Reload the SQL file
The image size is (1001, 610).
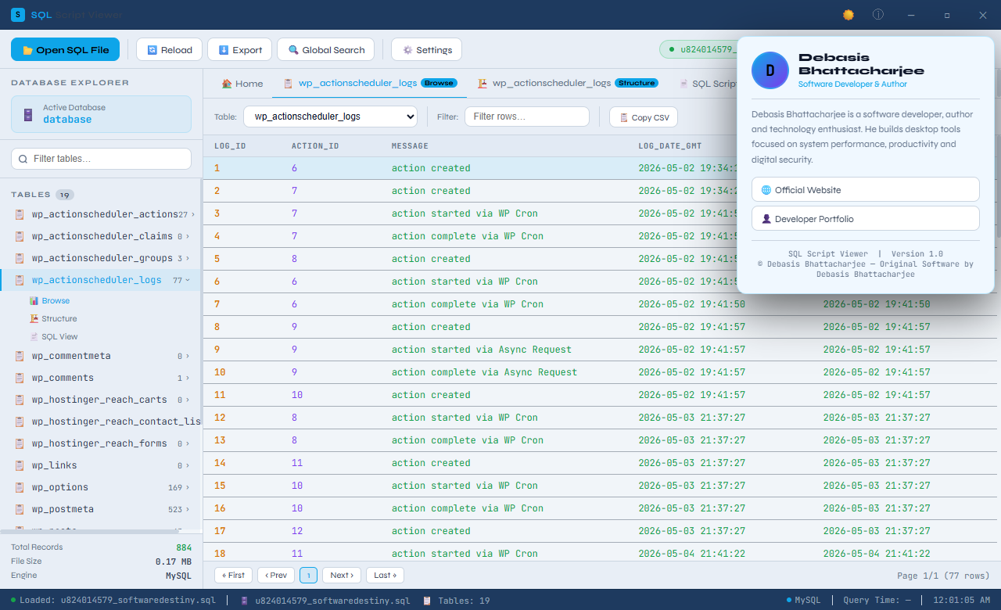170,49
